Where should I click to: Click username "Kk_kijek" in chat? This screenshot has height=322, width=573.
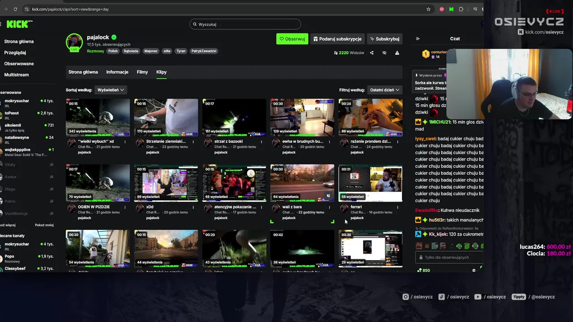pyautogui.click(x=437, y=234)
